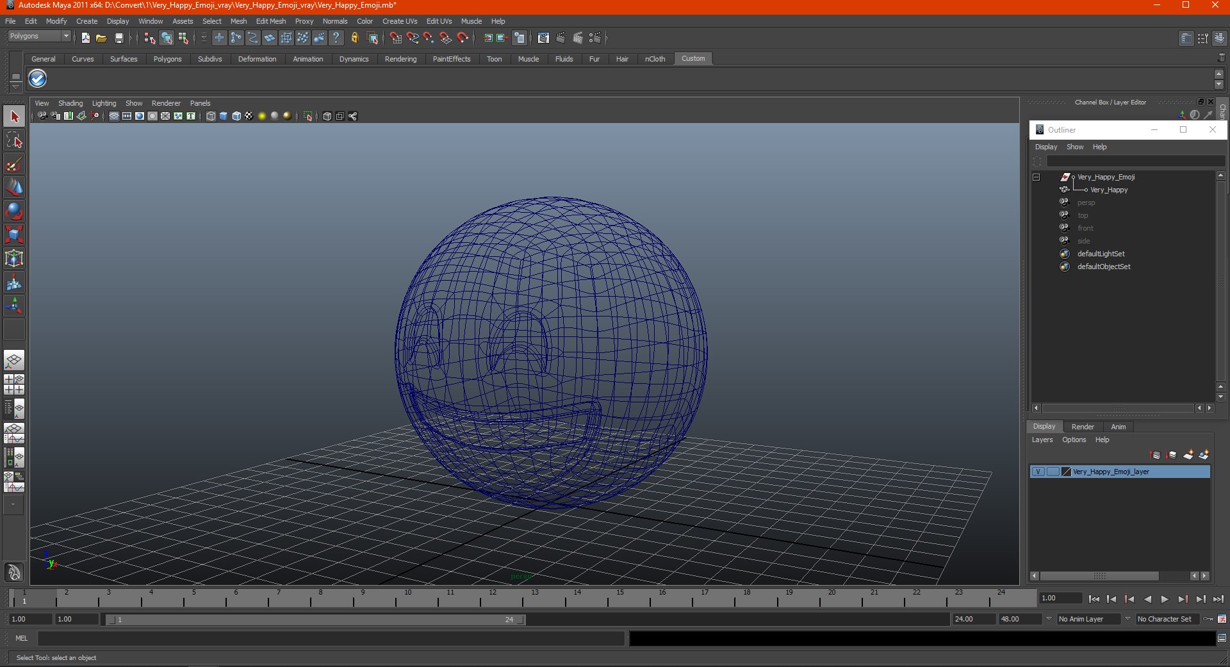Select the arrow Select tool
Image resolution: width=1230 pixels, height=667 pixels.
14,117
